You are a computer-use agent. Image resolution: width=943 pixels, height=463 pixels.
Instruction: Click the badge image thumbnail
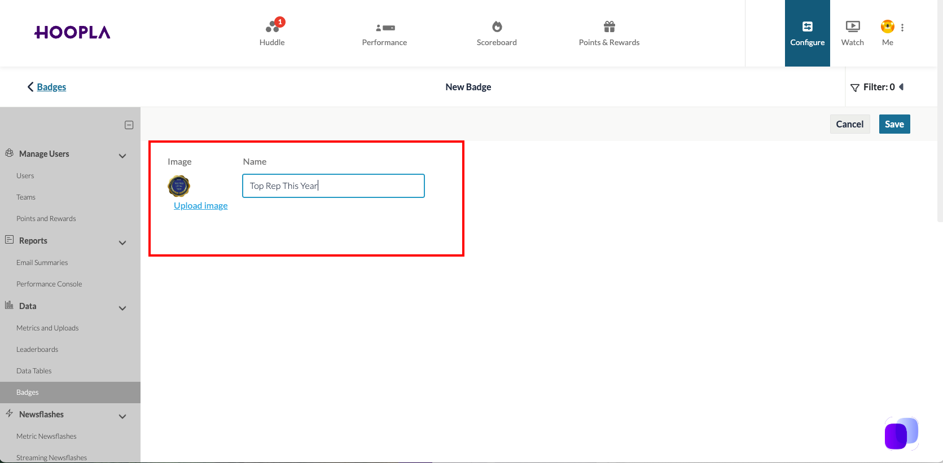pyautogui.click(x=179, y=186)
